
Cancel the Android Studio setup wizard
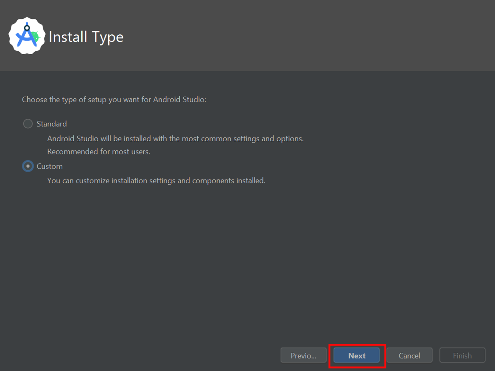pos(409,356)
